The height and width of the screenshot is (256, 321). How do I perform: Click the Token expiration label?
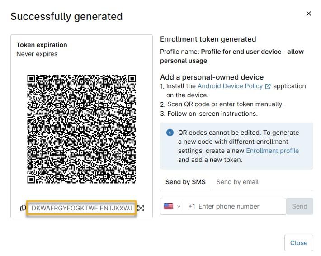tap(42, 45)
